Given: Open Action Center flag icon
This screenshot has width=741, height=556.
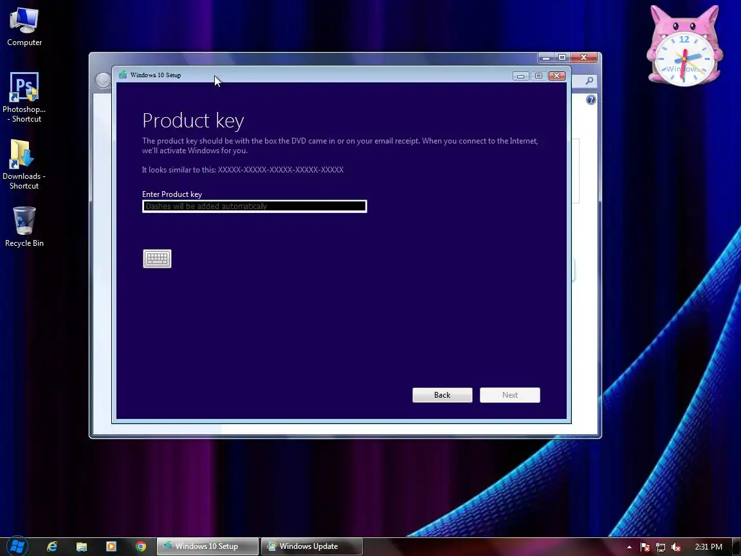Looking at the screenshot, I should [x=645, y=547].
